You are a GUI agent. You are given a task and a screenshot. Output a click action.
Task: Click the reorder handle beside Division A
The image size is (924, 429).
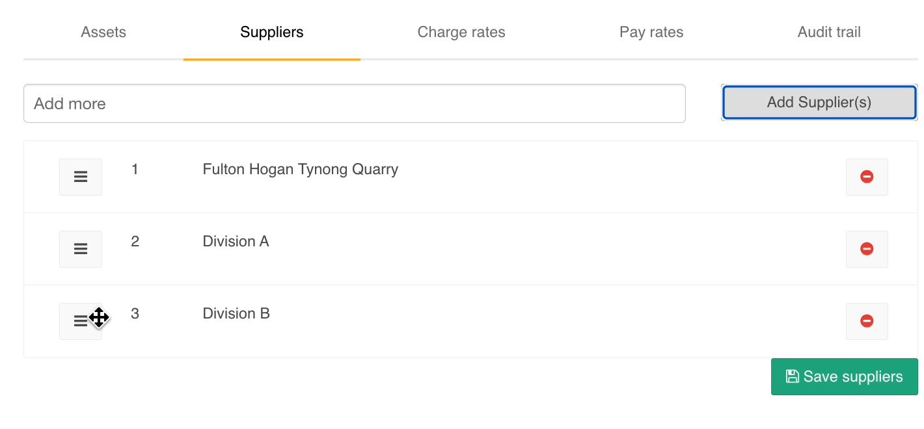[81, 249]
